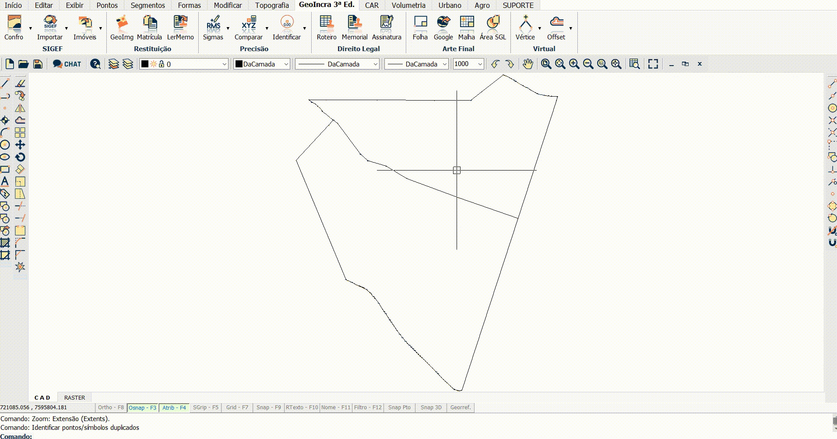The width and height of the screenshot is (837, 439).
Task: Expand the Importar SIGEF dropdown arrow
Action: (x=67, y=28)
